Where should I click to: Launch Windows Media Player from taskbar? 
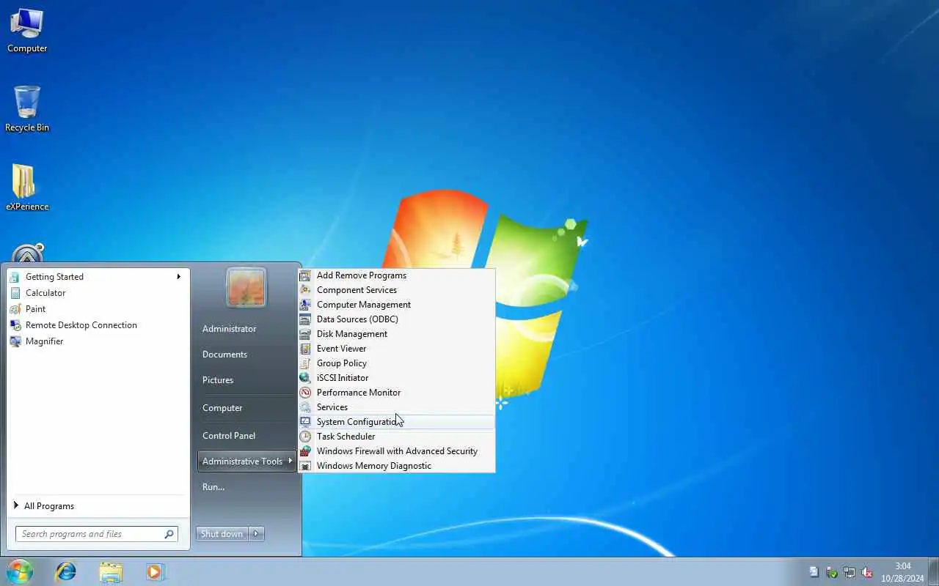click(155, 571)
